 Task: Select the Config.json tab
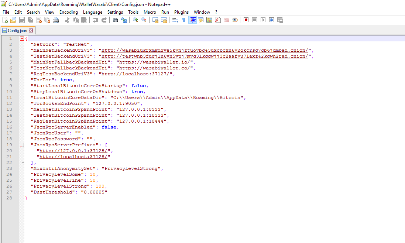[x=17, y=31]
